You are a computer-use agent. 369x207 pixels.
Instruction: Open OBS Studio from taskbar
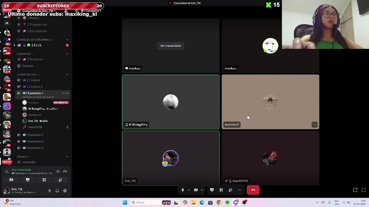[x=244, y=202]
